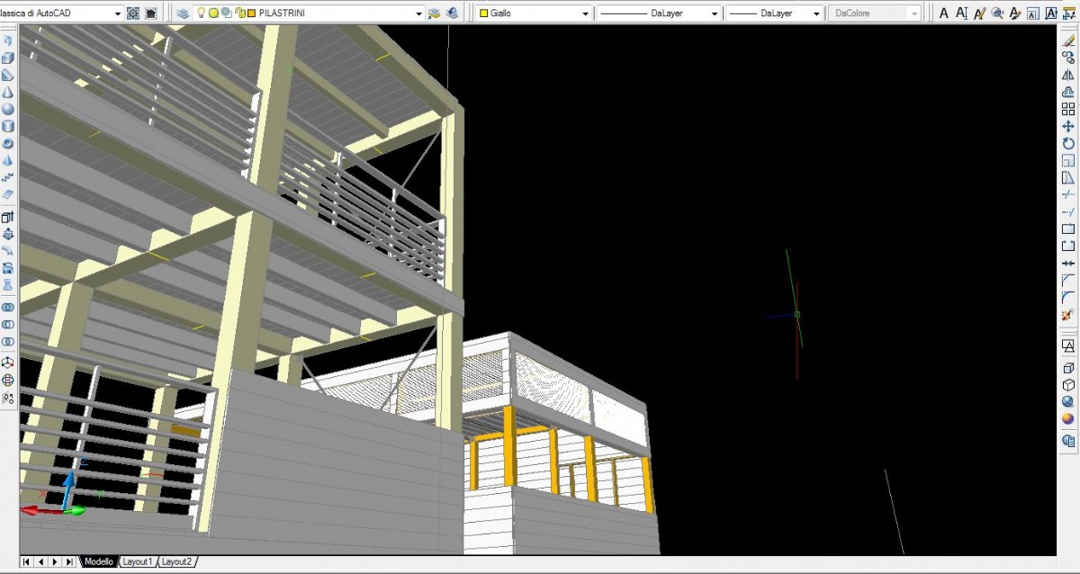Viewport: 1080px width, 574px height.
Task: Open the linetype DaLayer dropdown
Action: (x=659, y=13)
